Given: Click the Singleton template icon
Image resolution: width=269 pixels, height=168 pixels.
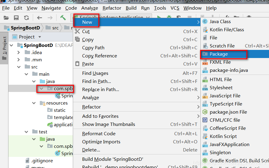Looking at the screenshot, I should 205,153.
